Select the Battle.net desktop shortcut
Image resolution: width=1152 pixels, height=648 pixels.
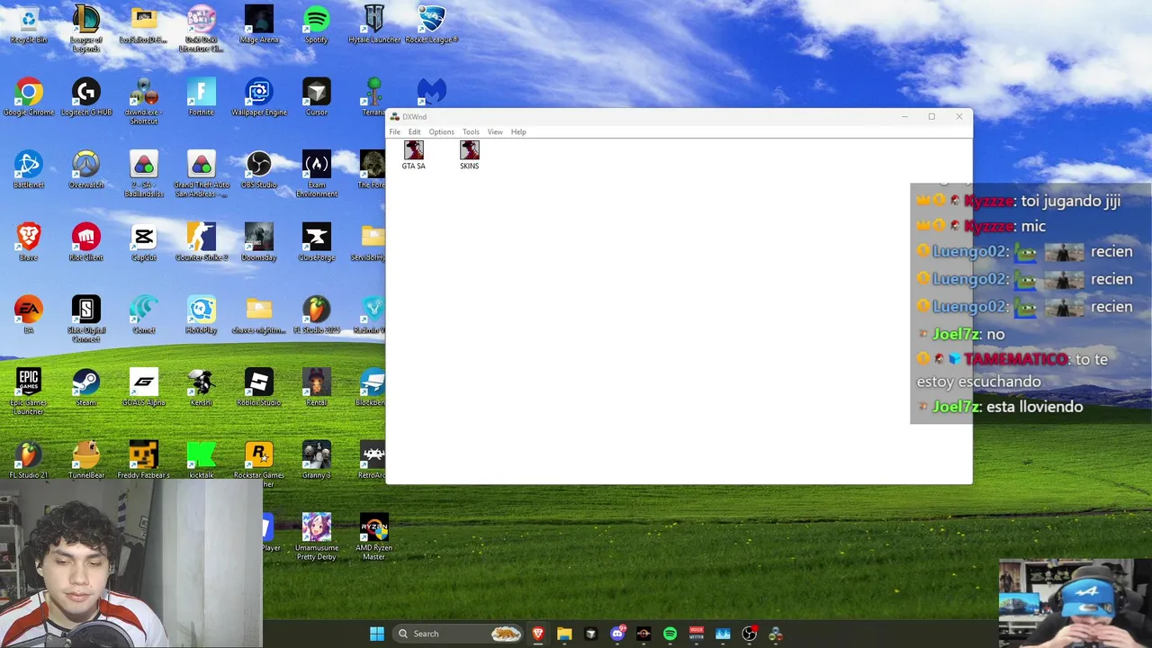[x=29, y=170]
